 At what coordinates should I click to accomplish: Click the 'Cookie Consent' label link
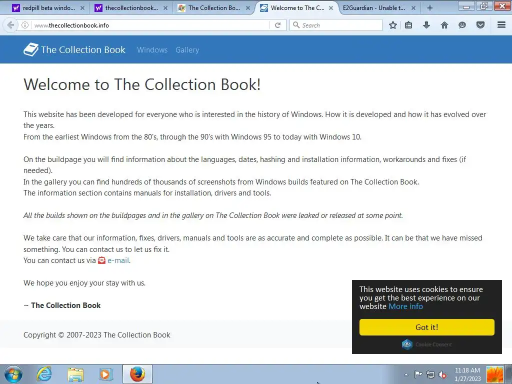point(433,344)
